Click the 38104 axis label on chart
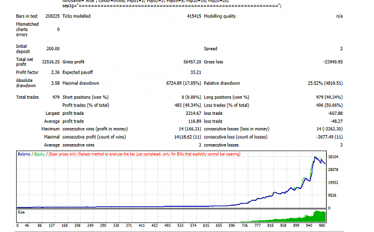 pyautogui.click(x=333, y=157)
